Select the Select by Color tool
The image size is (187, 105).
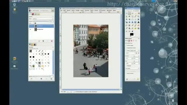point(138,13)
